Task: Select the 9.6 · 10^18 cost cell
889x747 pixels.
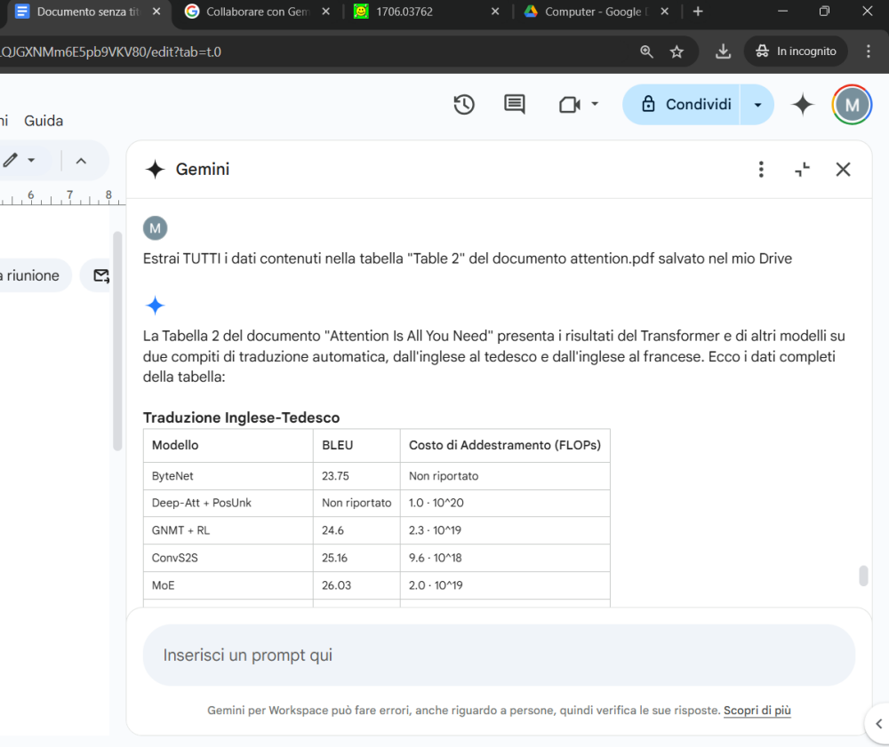Action: 505,558
